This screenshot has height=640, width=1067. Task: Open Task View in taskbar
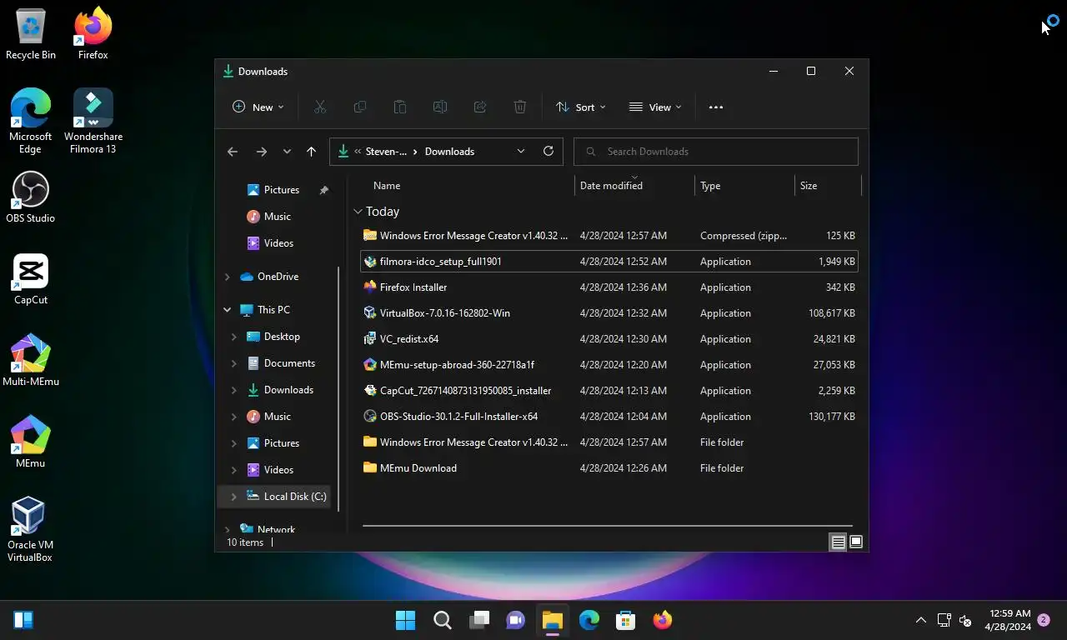479,620
